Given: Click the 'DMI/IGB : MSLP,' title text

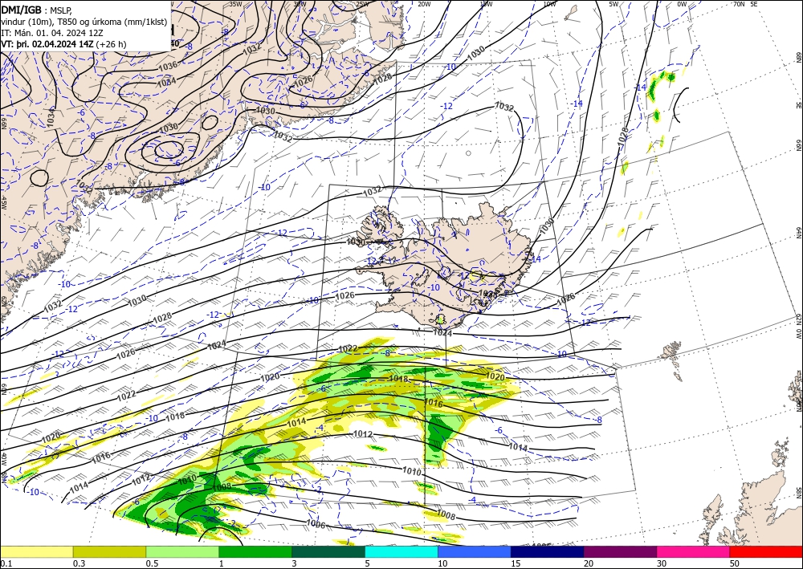Looking at the screenshot, I should pyautogui.click(x=38, y=9).
